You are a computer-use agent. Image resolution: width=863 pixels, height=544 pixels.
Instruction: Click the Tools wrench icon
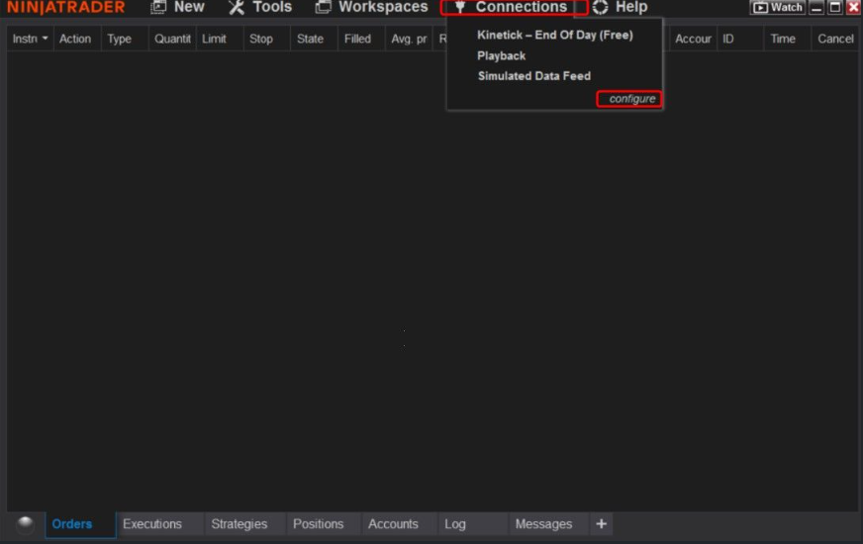point(237,7)
